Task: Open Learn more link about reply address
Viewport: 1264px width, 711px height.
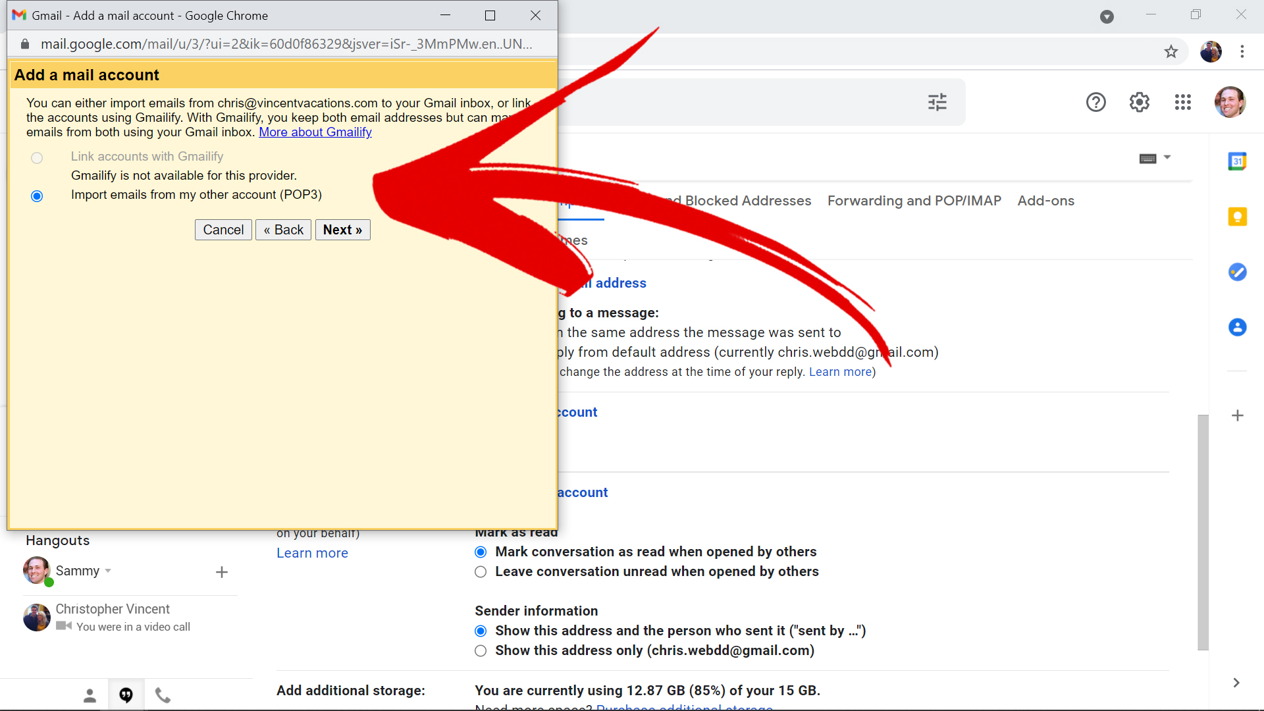Action: [x=840, y=372]
